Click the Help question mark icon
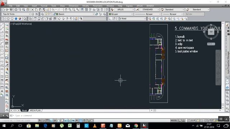This screenshot has width=230, height=129. 107,10
